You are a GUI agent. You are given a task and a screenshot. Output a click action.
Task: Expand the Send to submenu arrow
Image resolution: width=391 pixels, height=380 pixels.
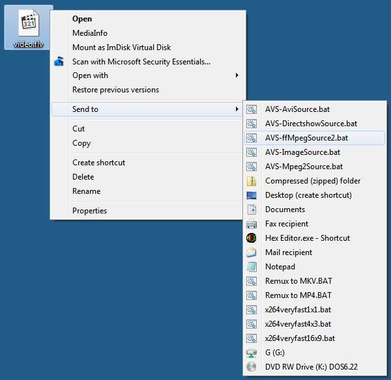[x=237, y=109]
